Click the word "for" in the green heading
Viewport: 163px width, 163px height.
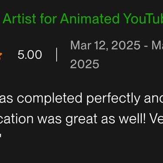click(x=48, y=19)
